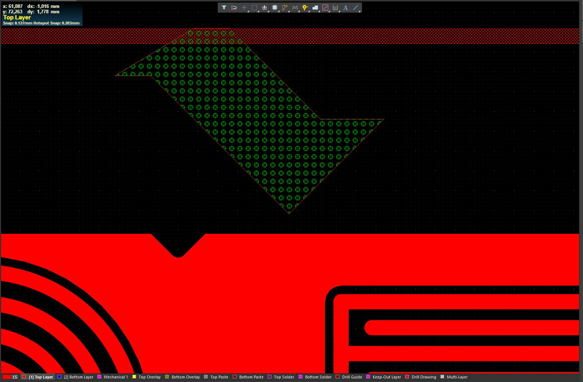Select the pink-framed keepout track tool
The height and width of the screenshot is (382, 583).
coord(325,8)
